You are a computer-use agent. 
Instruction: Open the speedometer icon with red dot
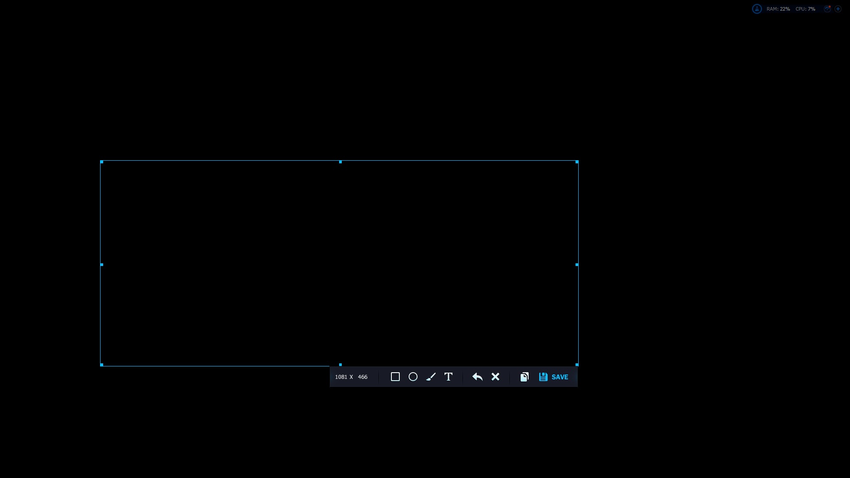tap(827, 9)
